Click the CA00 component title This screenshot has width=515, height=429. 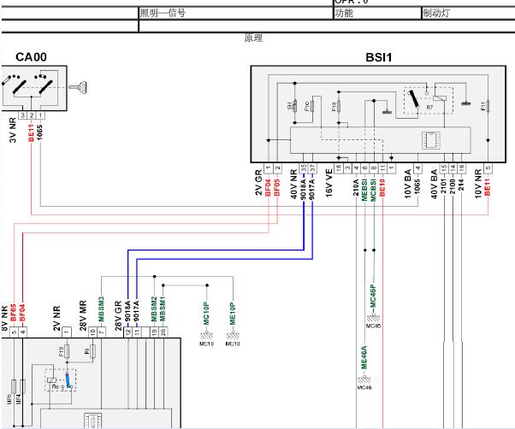[31, 56]
